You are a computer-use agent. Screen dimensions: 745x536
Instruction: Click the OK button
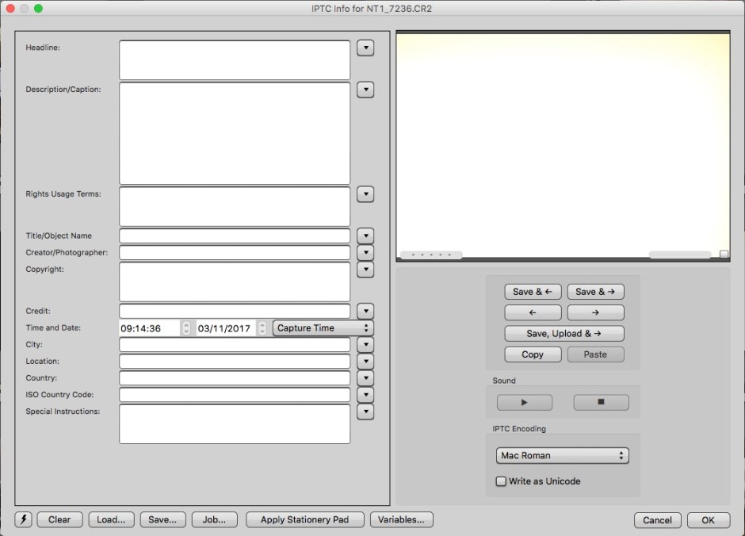708,520
